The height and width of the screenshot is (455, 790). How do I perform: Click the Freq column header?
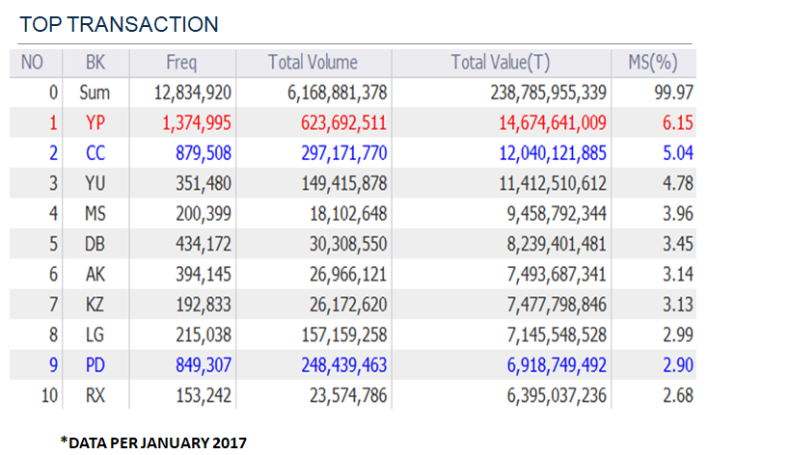pyautogui.click(x=180, y=63)
